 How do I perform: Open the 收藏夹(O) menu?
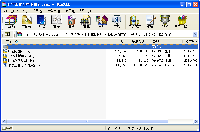coord(54,11)
